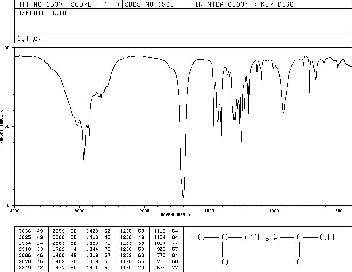This screenshot has width=352, height=272.
Task: Click the 3025 peak table entry
Action: (x=31, y=237)
